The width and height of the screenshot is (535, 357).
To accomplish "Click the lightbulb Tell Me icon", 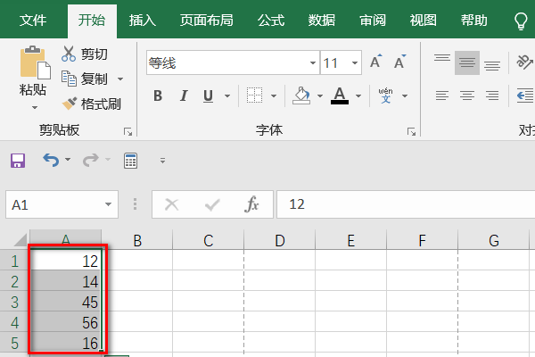I will pyautogui.click(x=522, y=21).
